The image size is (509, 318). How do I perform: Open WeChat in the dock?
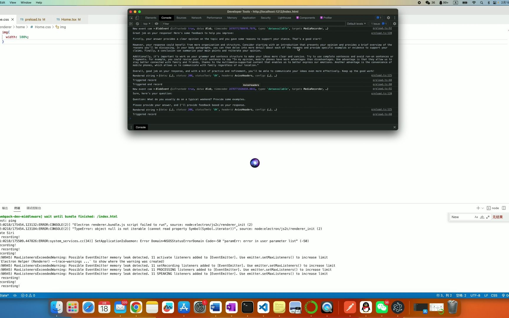click(x=382, y=307)
